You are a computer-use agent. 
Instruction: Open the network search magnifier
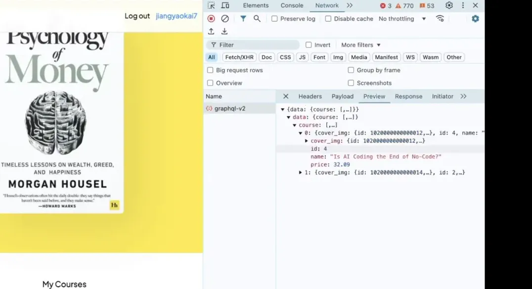(x=257, y=19)
